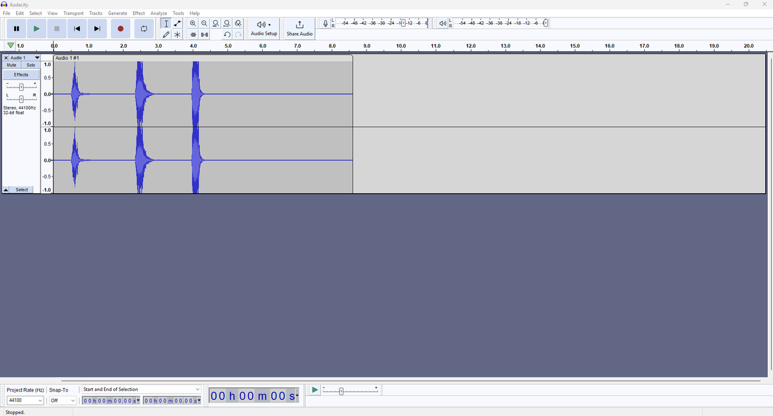This screenshot has height=416, width=773.
Task: Collapse the Audio 1 track arrow
Action: coord(6,190)
